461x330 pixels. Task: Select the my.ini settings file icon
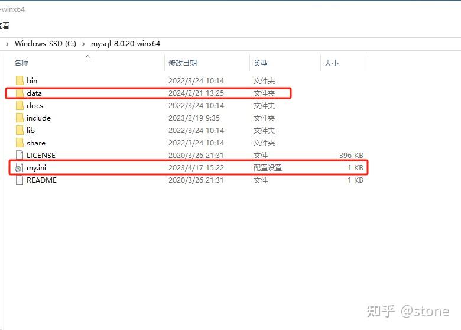[x=19, y=167]
